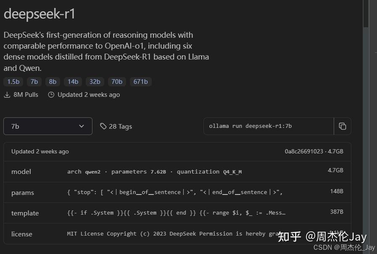
Task: Click the tag icon next to 28 Tags
Action: tap(103, 126)
